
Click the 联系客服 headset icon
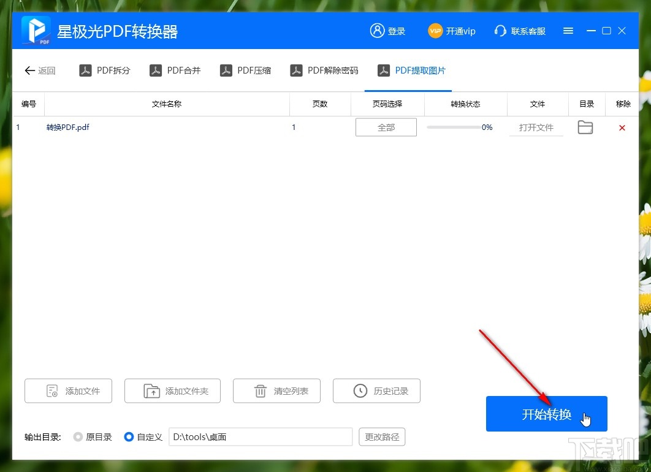[501, 31]
